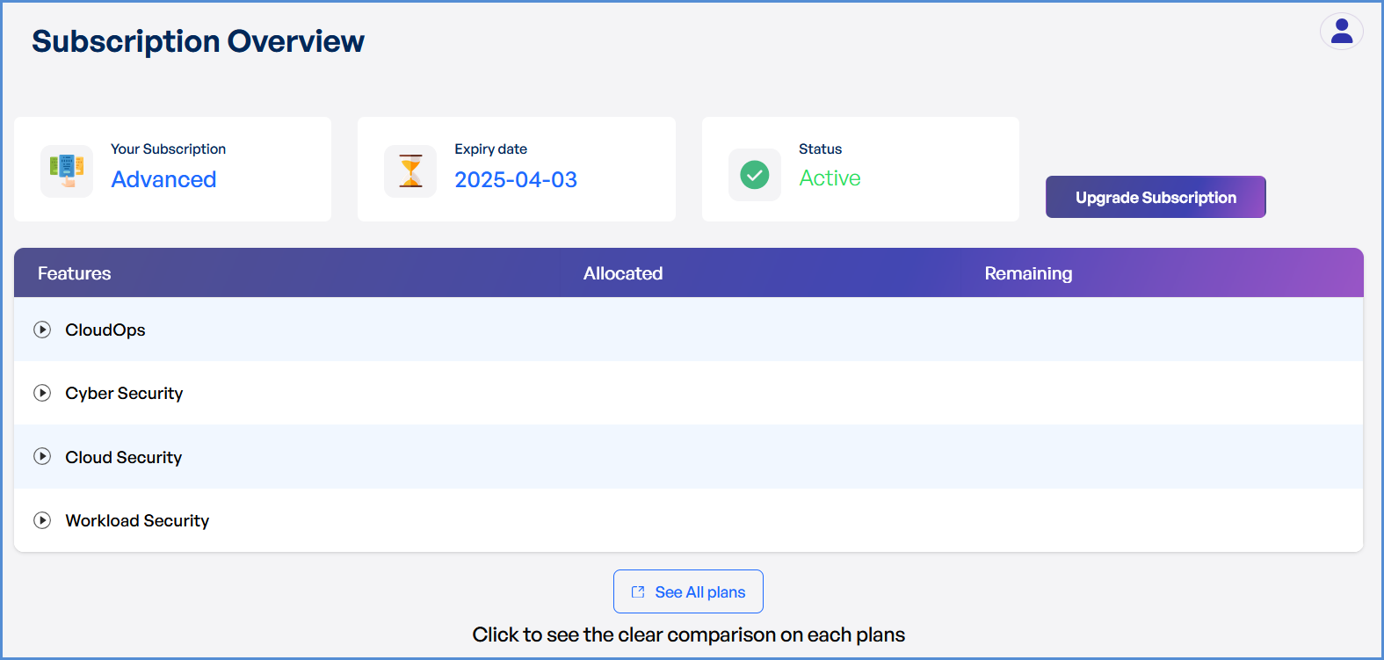Open See All plans comparison
Screen dimensions: 1384x660
[x=699, y=592]
